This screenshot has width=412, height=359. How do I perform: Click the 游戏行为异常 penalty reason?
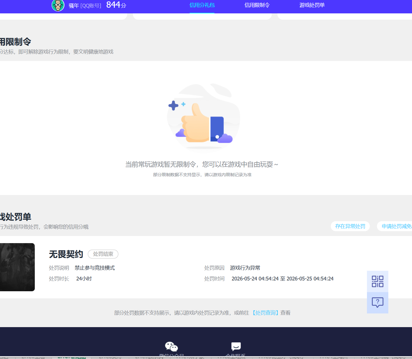point(245,268)
